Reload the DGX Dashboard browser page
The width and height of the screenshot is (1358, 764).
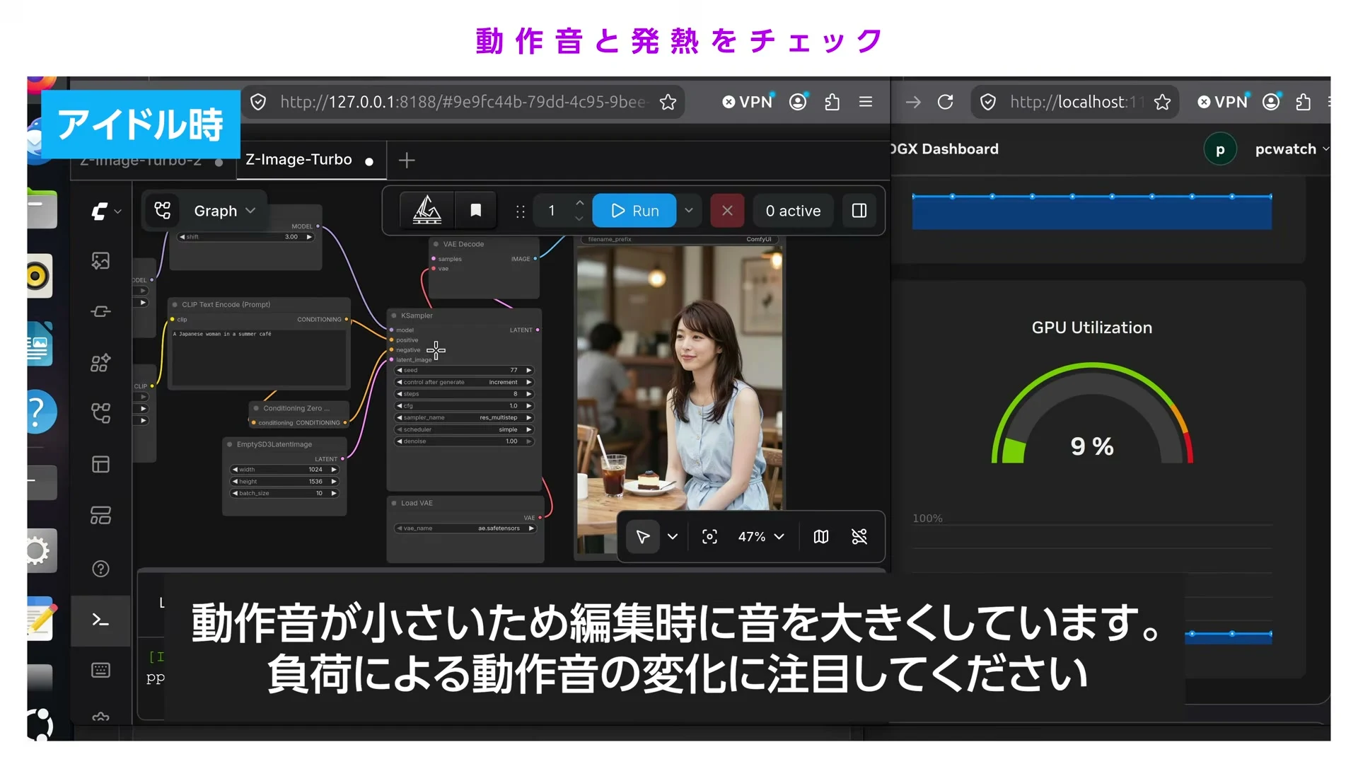pos(946,102)
